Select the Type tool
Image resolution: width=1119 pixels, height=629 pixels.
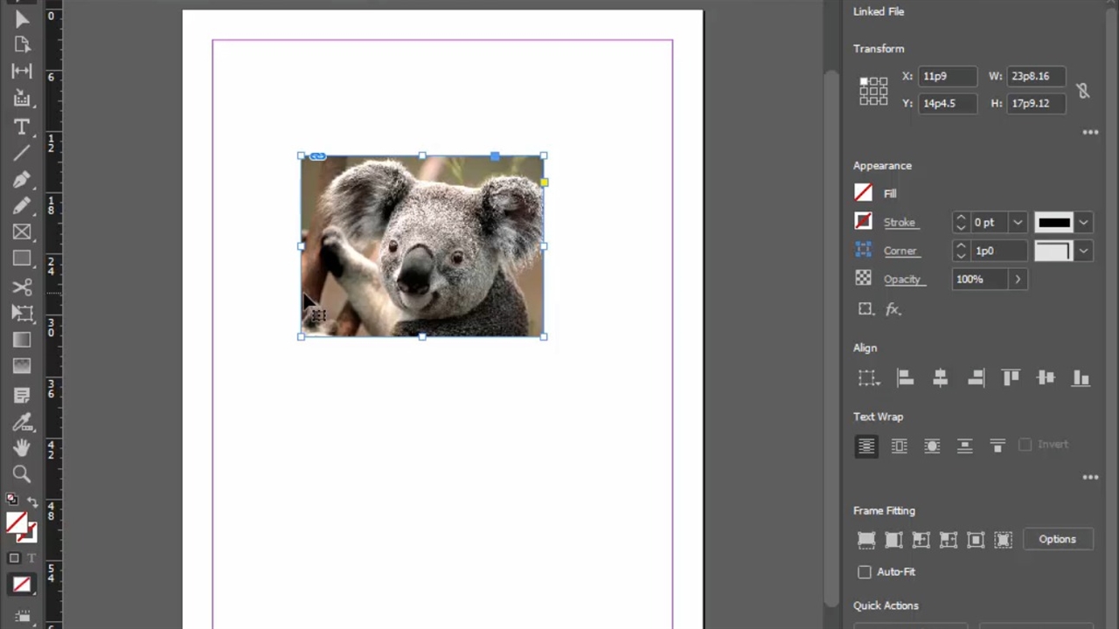tap(22, 127)
